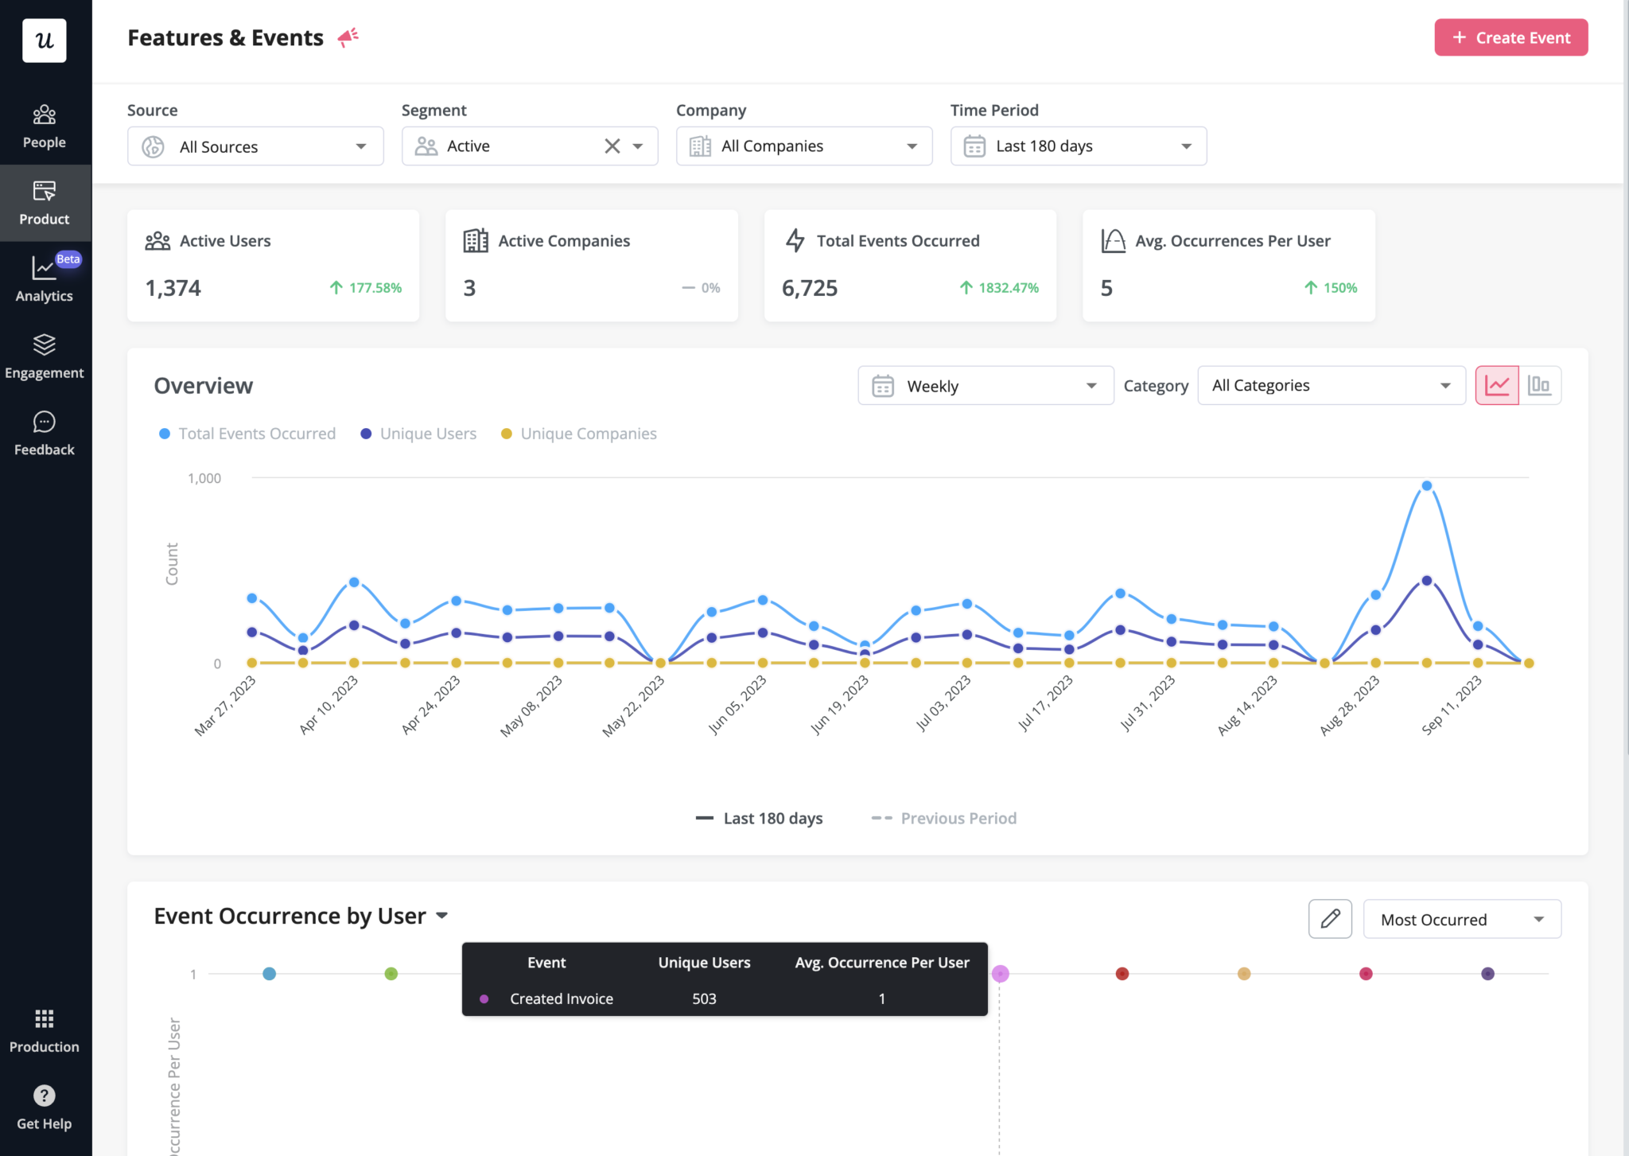Toggle the Unique Users series in the legend
1629x1156 pixels.
click(x=418, y=433)
